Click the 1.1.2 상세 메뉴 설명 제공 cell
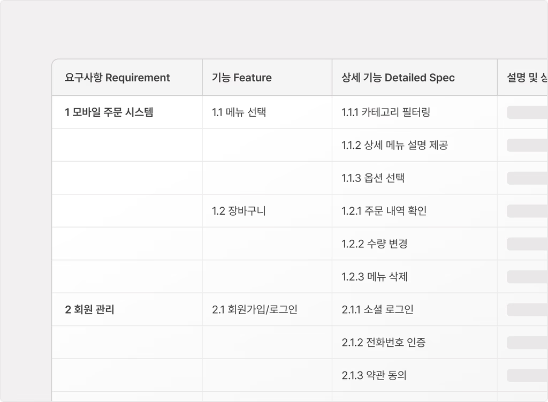 click(x=415, y=145)
